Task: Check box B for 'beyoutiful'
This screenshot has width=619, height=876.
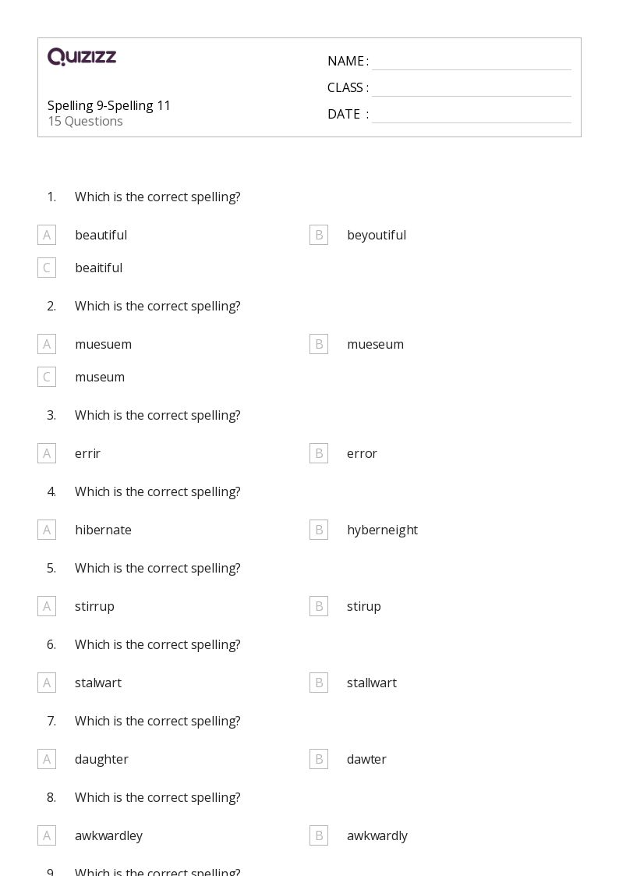Action: [319, 236]
